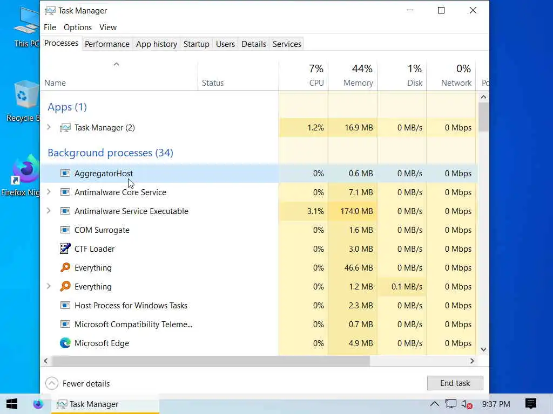The height and width of the screenshot is (414, 553).
Task: Click the Host Process for Windows Tasks icon
Action: tap(65, 305)
